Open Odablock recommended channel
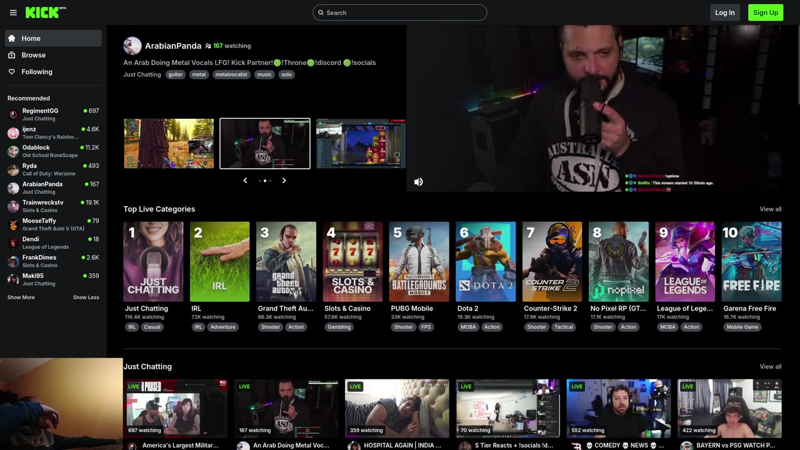This screenshot has height=450, width=800. 53,151
